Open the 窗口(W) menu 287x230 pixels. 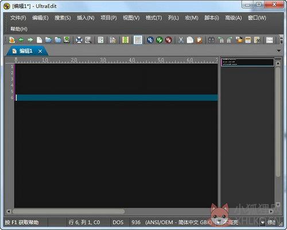tap(257, 18)
